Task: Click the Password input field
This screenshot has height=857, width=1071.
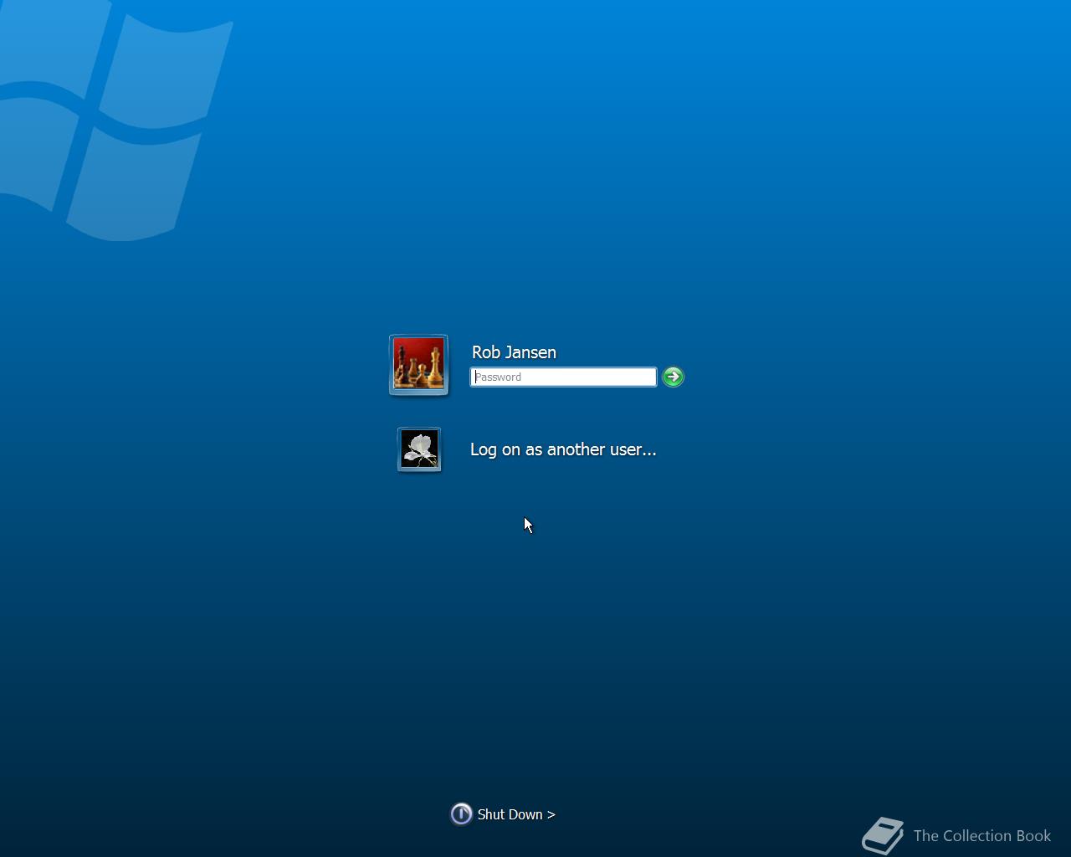Action: click(563, 377)
